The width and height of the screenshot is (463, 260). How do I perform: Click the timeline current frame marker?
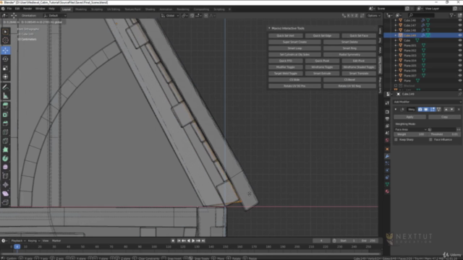coord(17,247)
